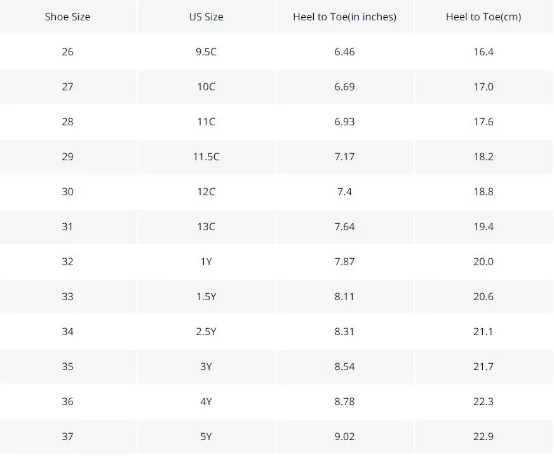Select the 9.5C US size cell

tap(206, 52)
